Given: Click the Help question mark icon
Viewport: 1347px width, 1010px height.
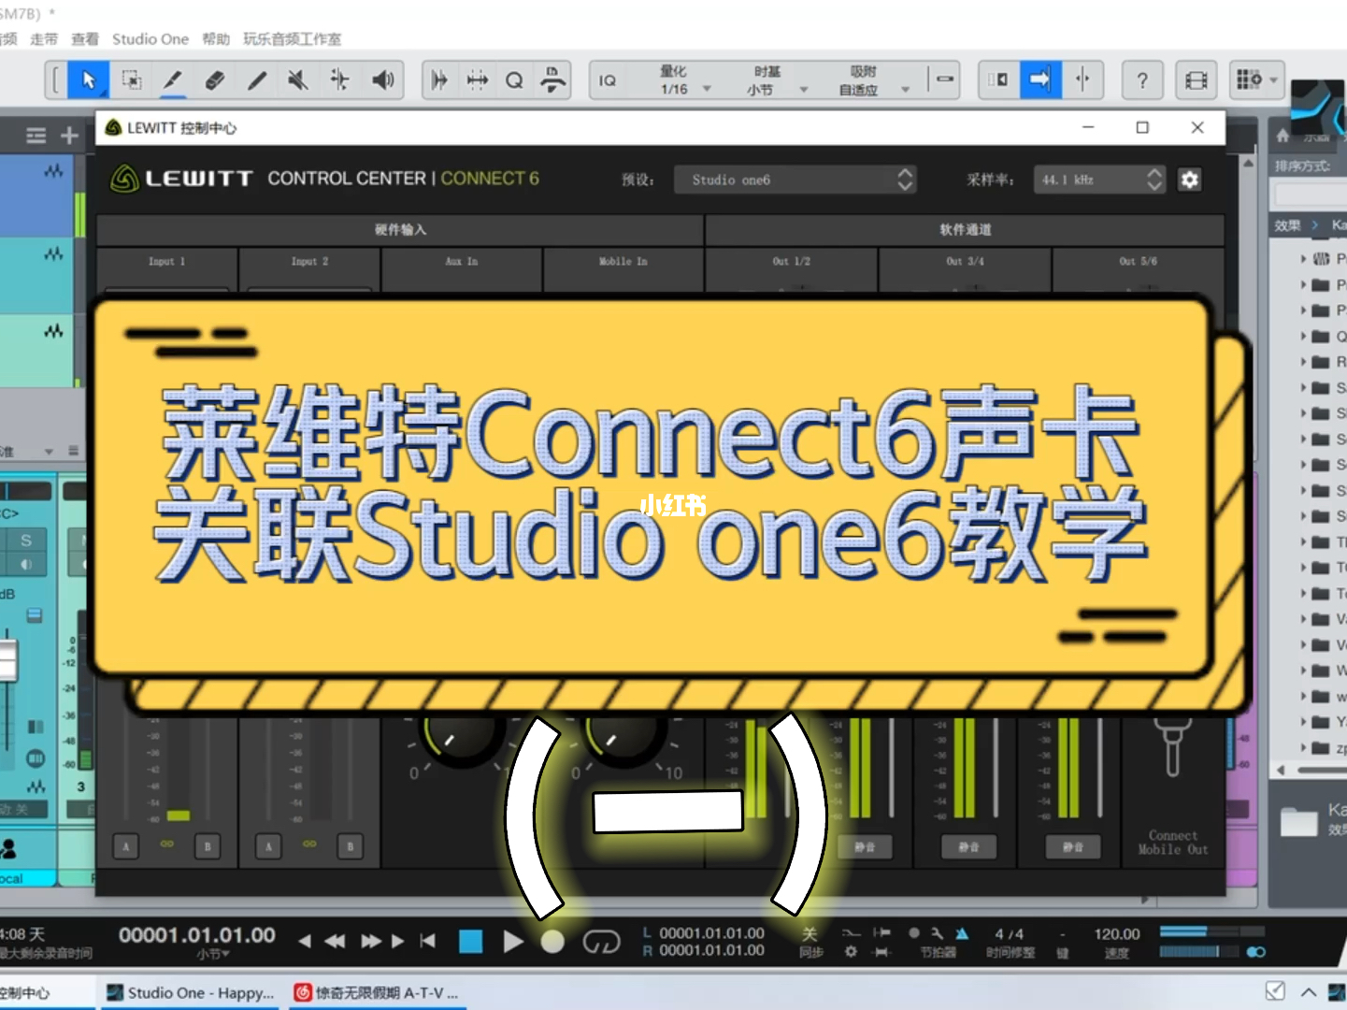Looking at the screenshot, I should [1142, 80].
